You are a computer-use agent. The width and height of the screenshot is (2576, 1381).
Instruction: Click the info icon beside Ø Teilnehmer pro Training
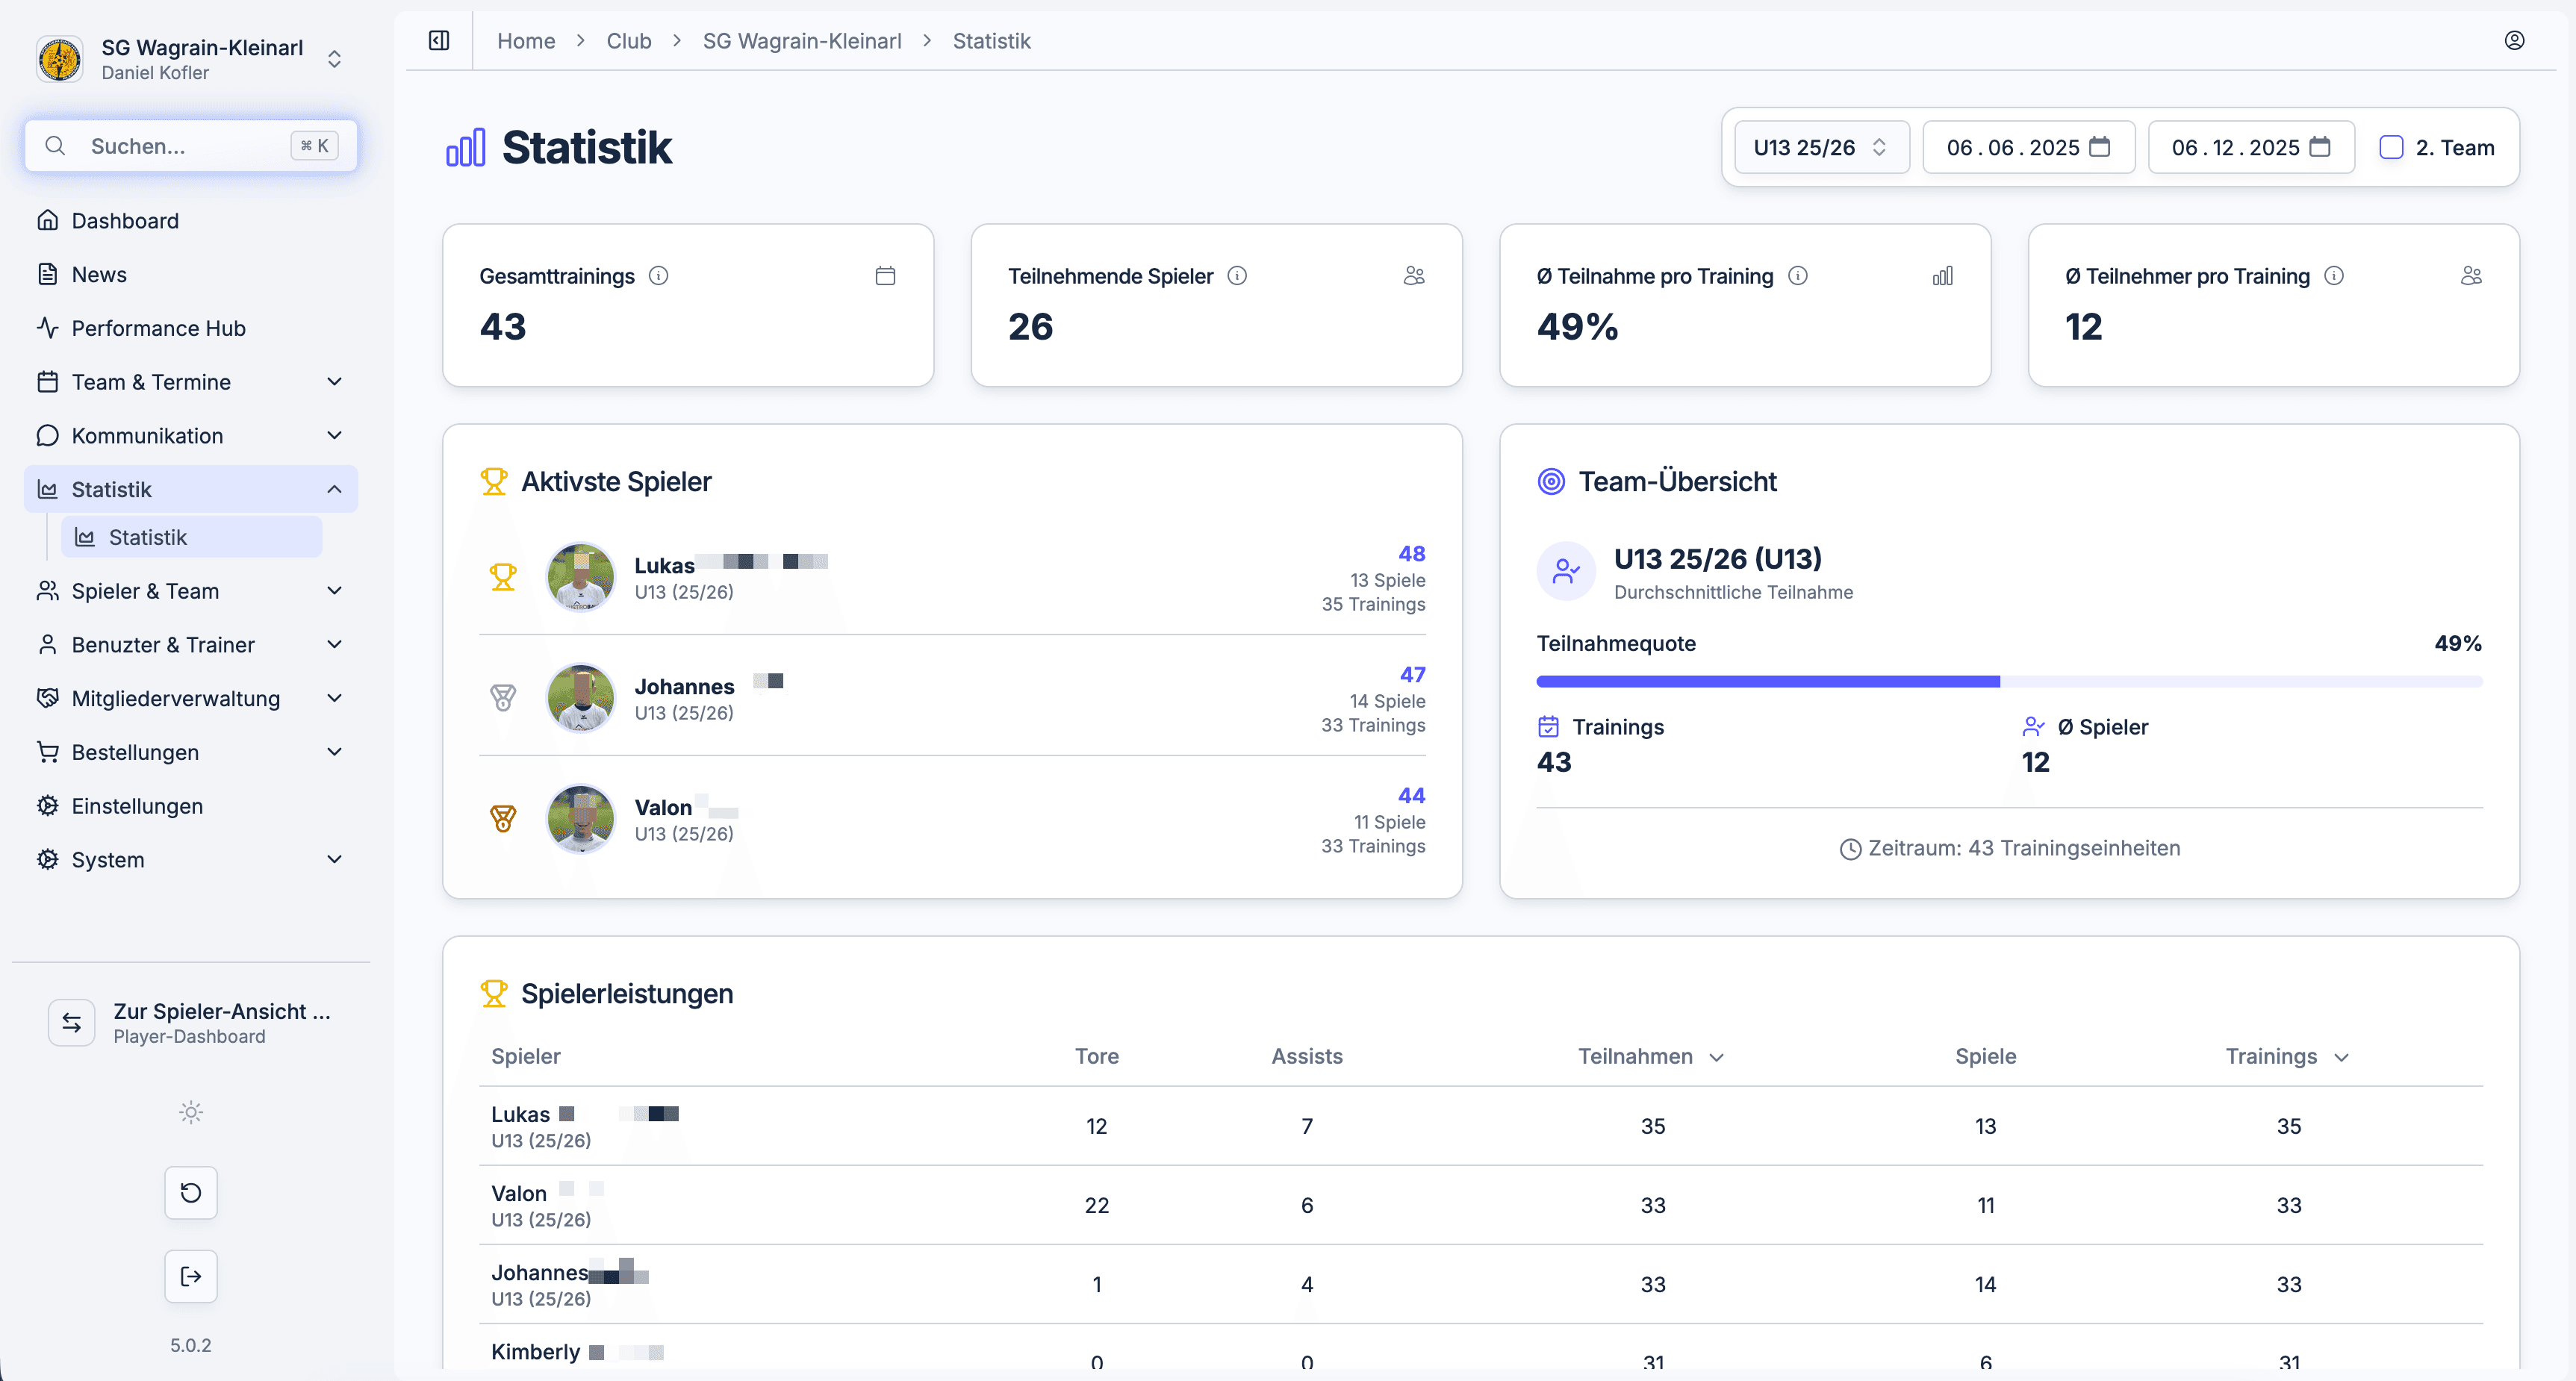[2334, 276]
